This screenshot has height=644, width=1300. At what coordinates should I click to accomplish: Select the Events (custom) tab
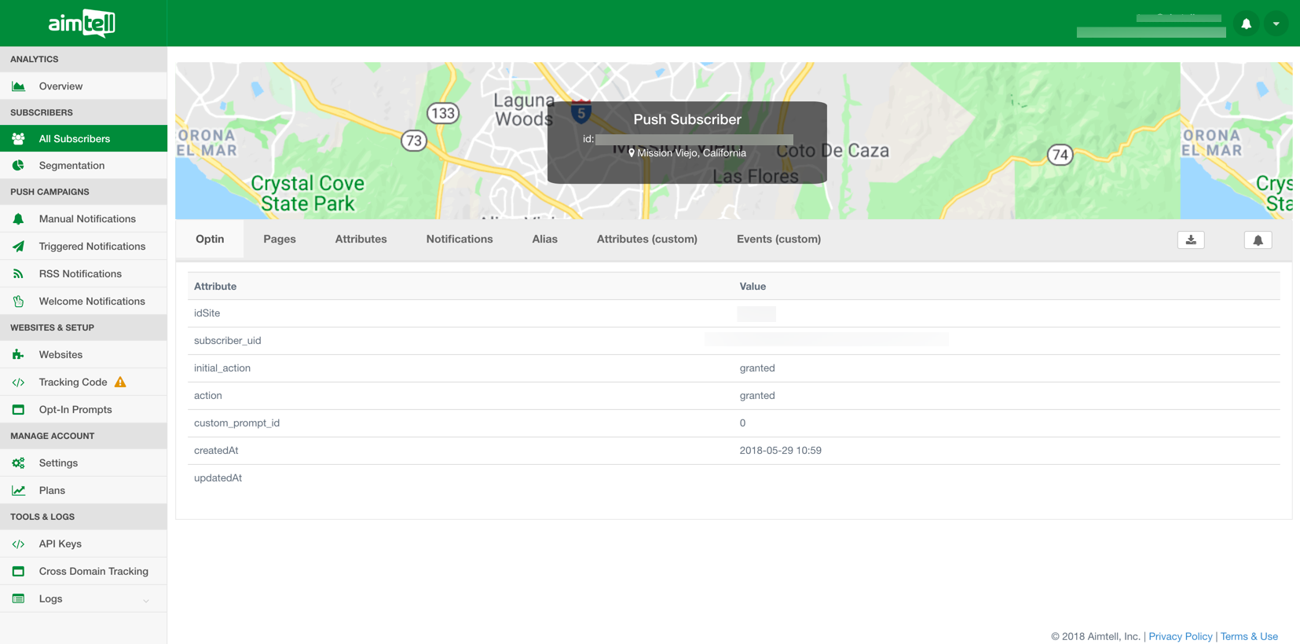(778, 240)
